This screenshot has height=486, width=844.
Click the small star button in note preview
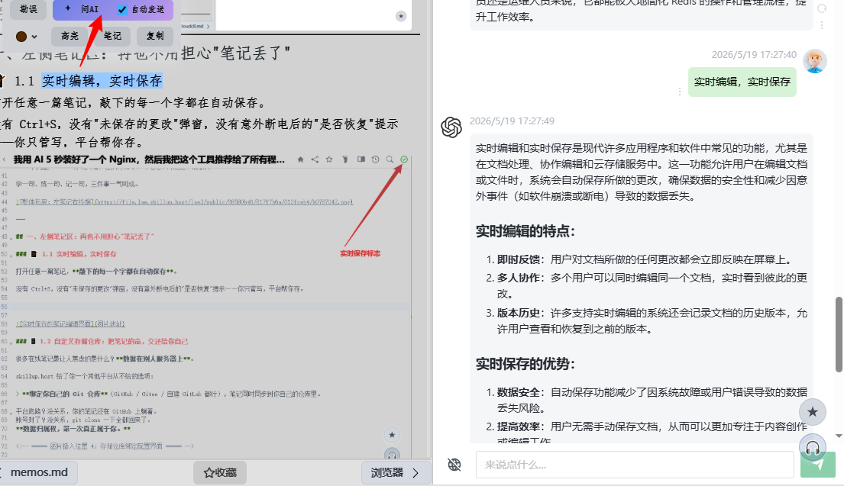coord(392,435)
